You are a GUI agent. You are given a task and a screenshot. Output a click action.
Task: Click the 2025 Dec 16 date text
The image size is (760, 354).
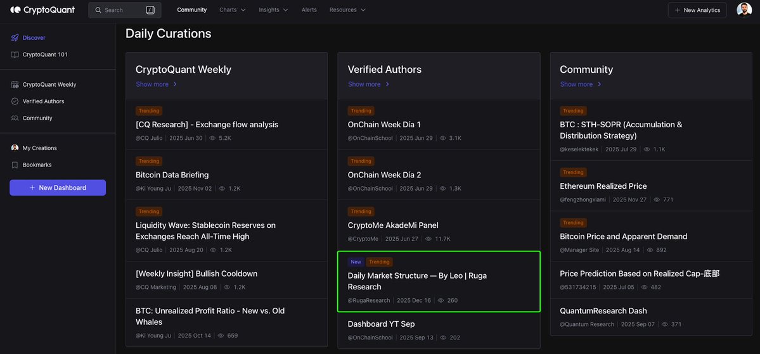click(x=414, y=300)
